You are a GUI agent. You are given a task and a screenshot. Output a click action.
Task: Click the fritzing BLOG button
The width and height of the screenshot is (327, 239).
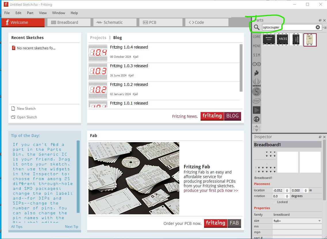(x=221, y=116)
